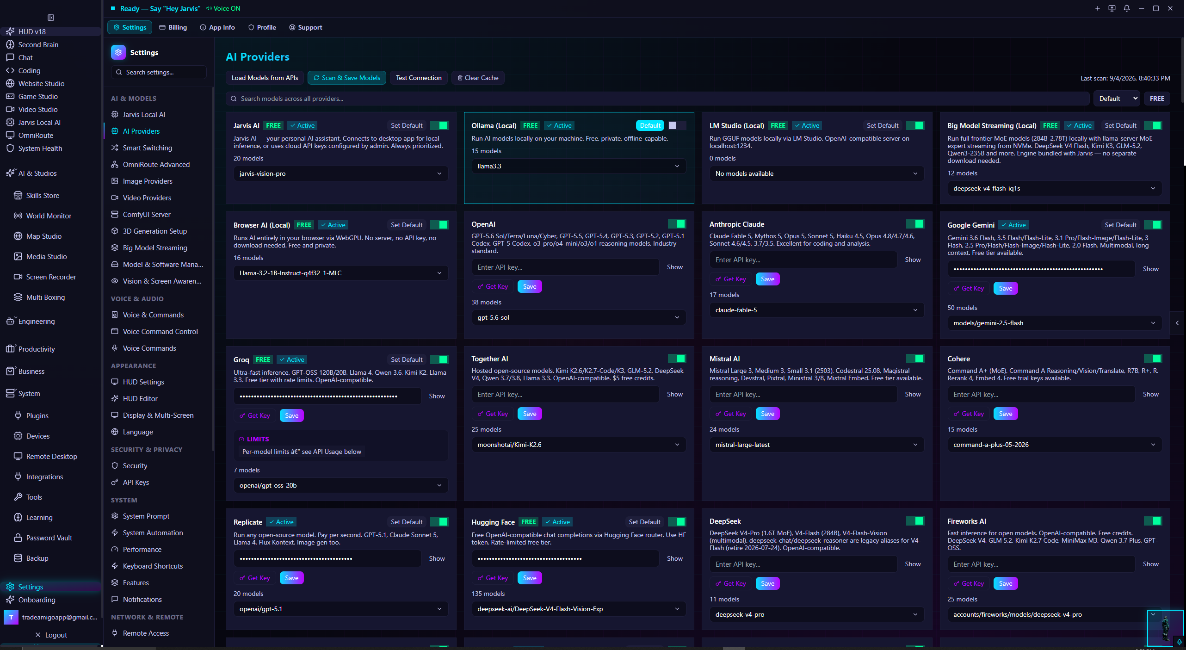Open Multi Boxing layers icon
This screenshot has width=1186, height=650.
tap(18, 297)
